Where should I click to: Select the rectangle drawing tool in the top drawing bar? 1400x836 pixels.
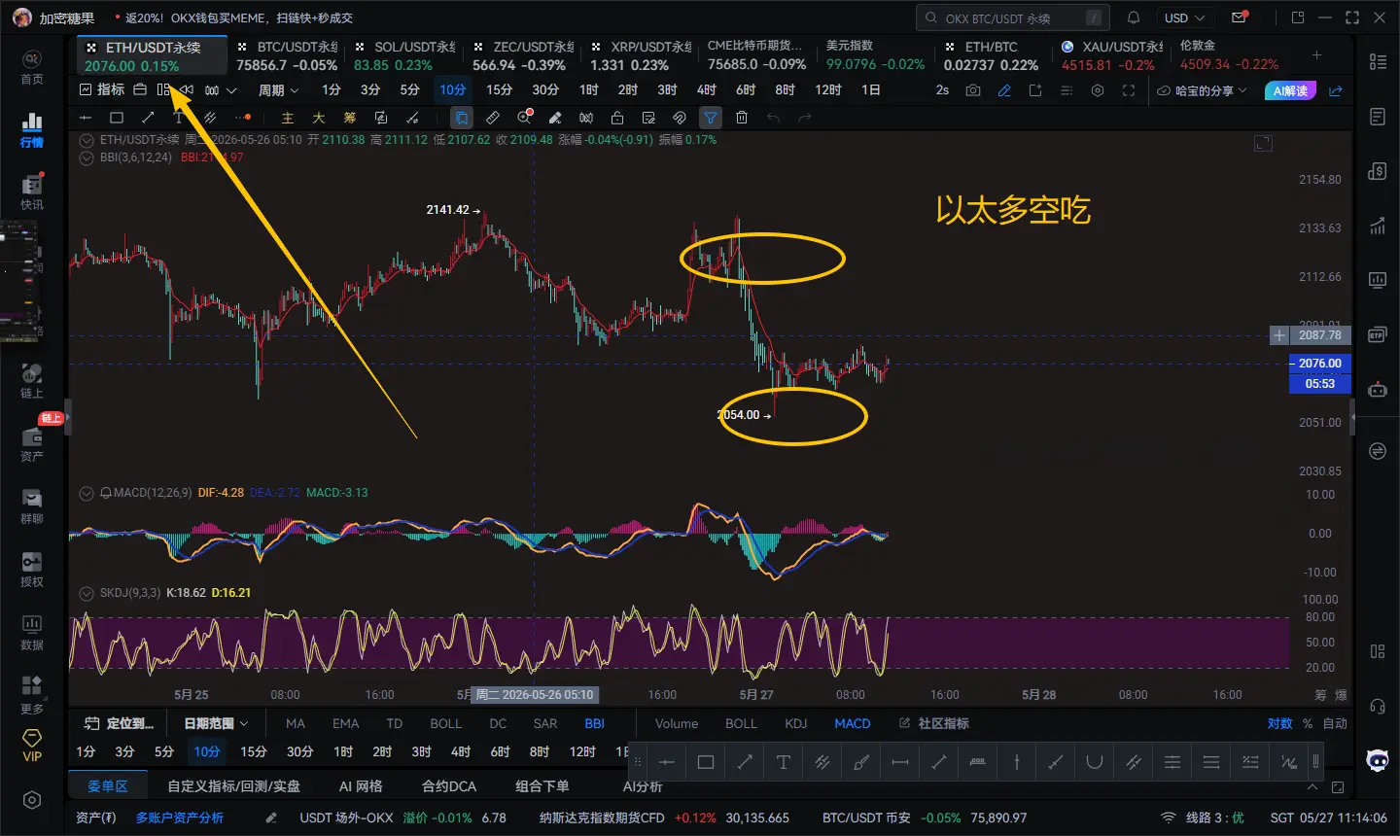pyautogui.click(x=117, y=118)
